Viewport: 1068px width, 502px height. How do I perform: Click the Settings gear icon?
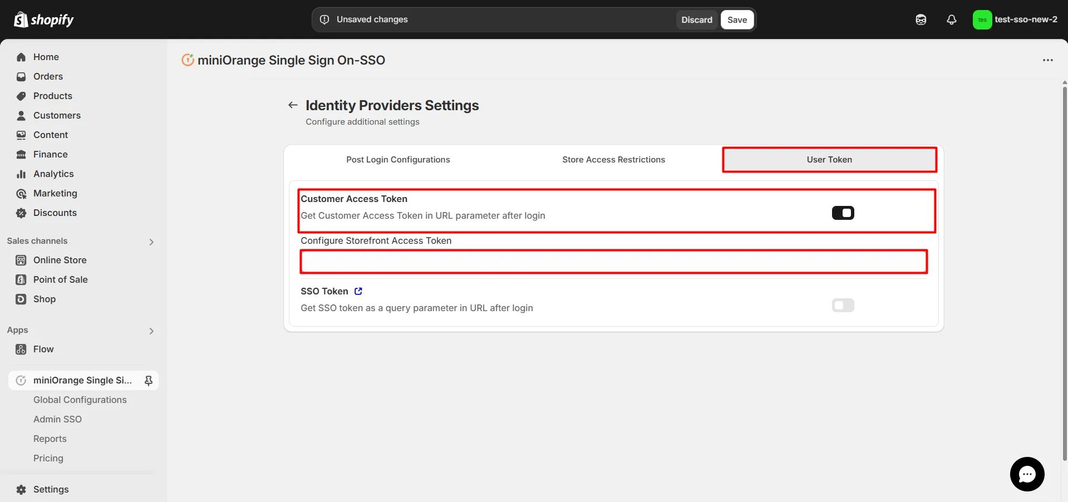point(21,489)
